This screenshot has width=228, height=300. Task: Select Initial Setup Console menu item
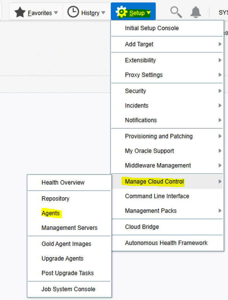pyautogui.click(x=152, y=28)
